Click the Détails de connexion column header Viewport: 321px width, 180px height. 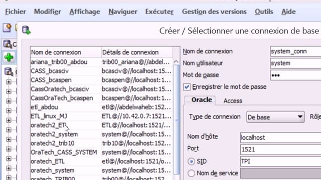point(137,52)
